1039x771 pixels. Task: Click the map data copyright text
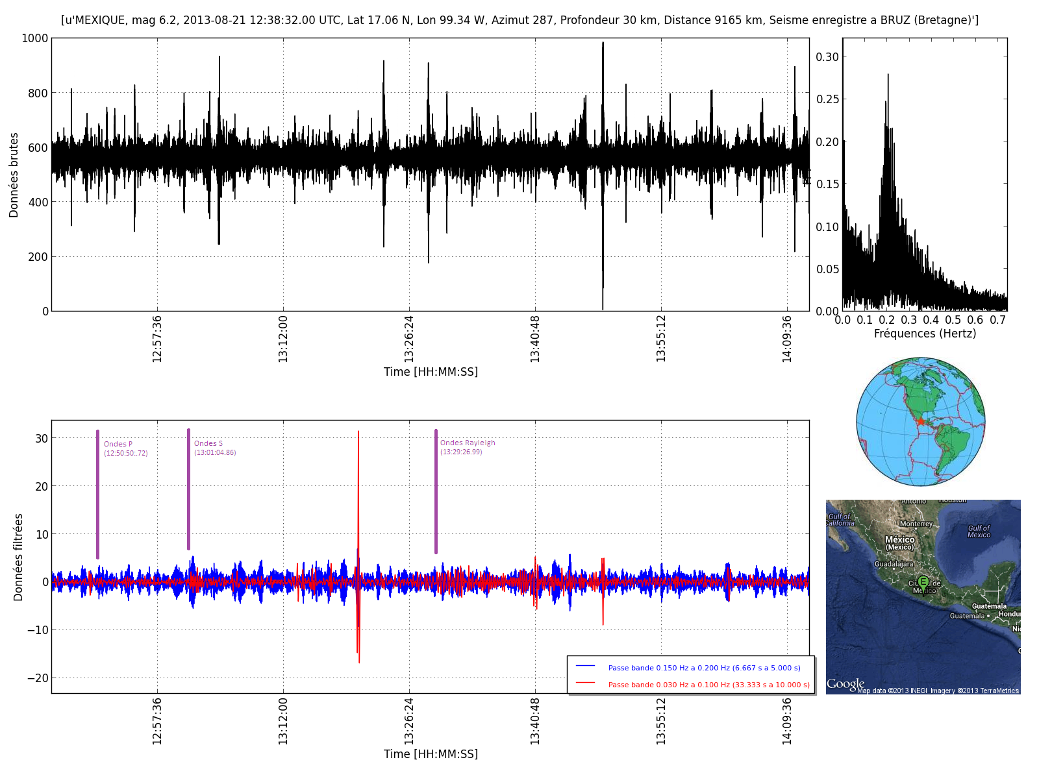[937, 691]
